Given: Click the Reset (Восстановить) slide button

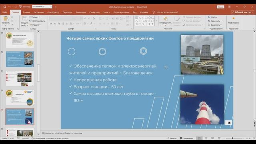Looking at the screenshot, I should pos(37,21).
